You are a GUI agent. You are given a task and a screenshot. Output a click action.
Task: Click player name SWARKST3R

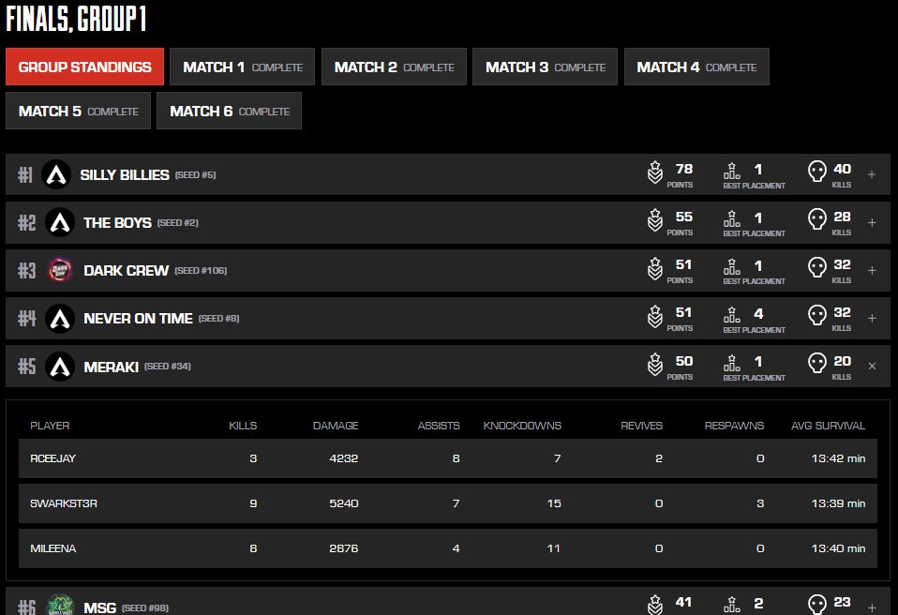point(64,503)
